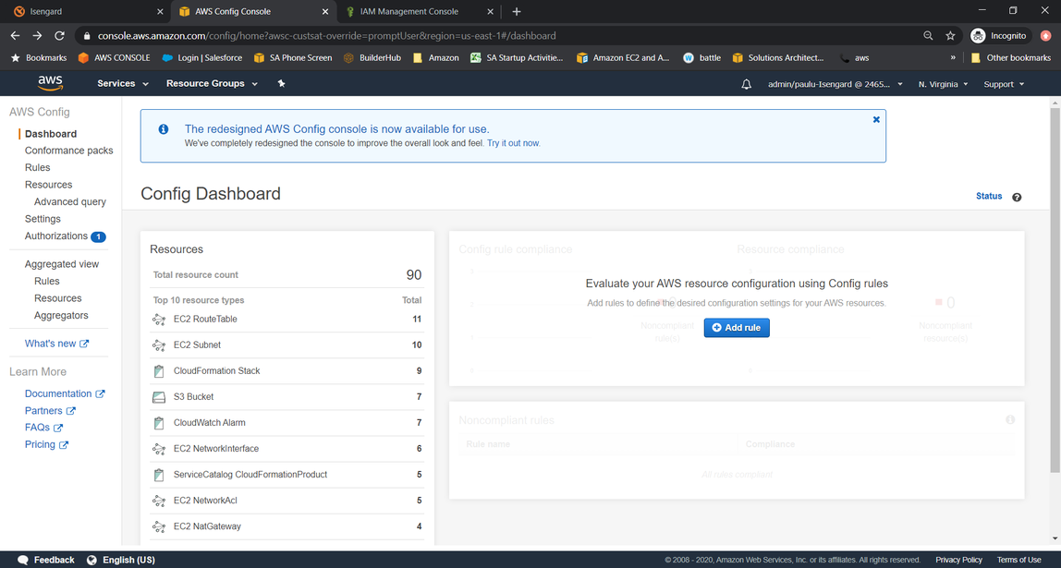This screenshot has width=1061, height=568.
Task: Open Aggregators in the sidebar
Action: coord(61,315)
